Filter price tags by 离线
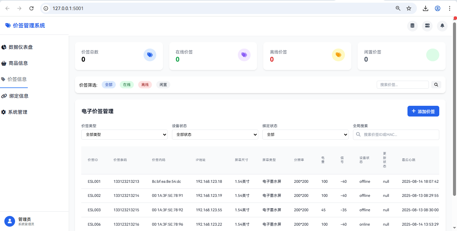457x231 pixels. coord(145,85)
